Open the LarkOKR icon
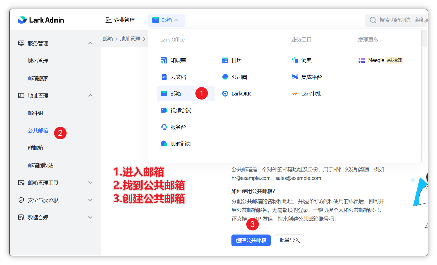The image size is (437, 265). [225, 94]
